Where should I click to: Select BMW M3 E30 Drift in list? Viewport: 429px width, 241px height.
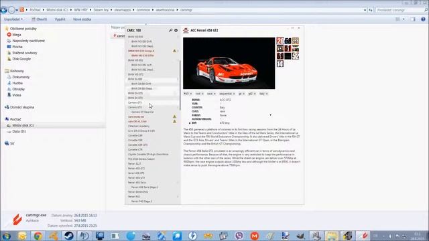[141, 42]
